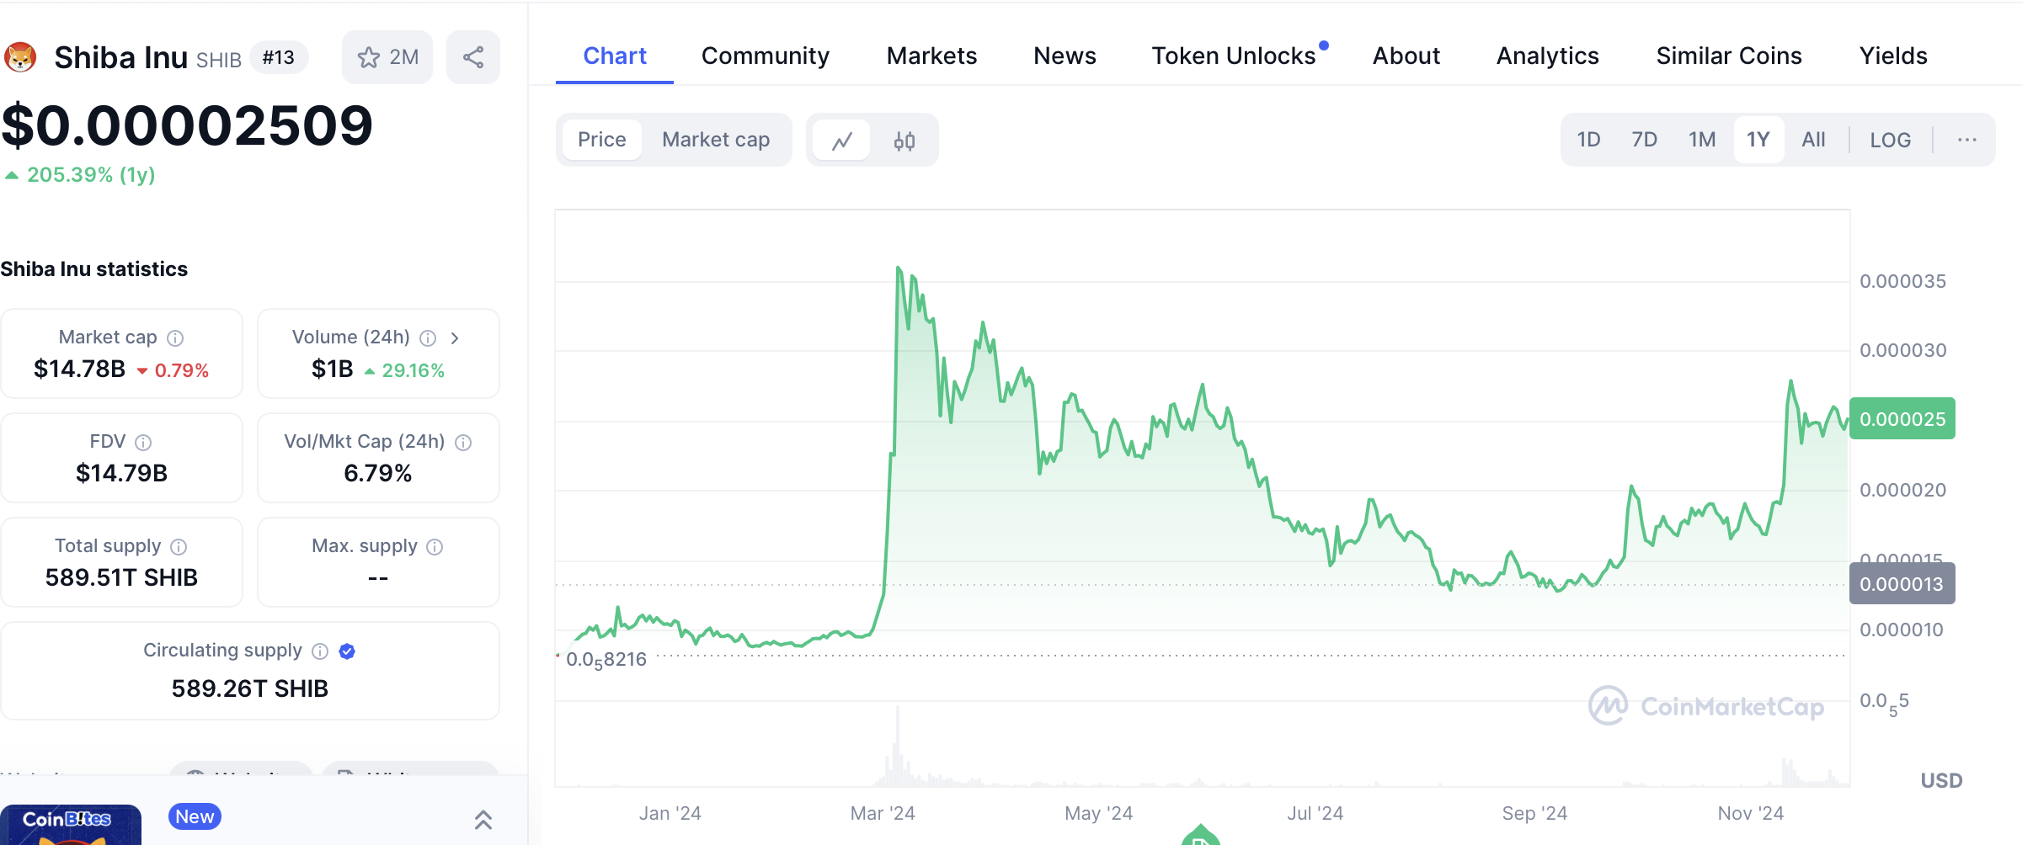
Task: Expand Volume (24h) details chevron
Action: point(455,338)
